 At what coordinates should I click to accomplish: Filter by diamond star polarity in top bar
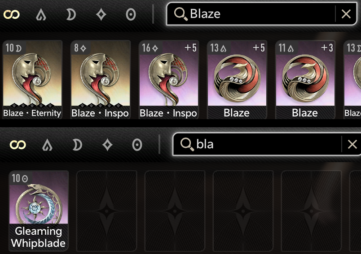(101, 15)
